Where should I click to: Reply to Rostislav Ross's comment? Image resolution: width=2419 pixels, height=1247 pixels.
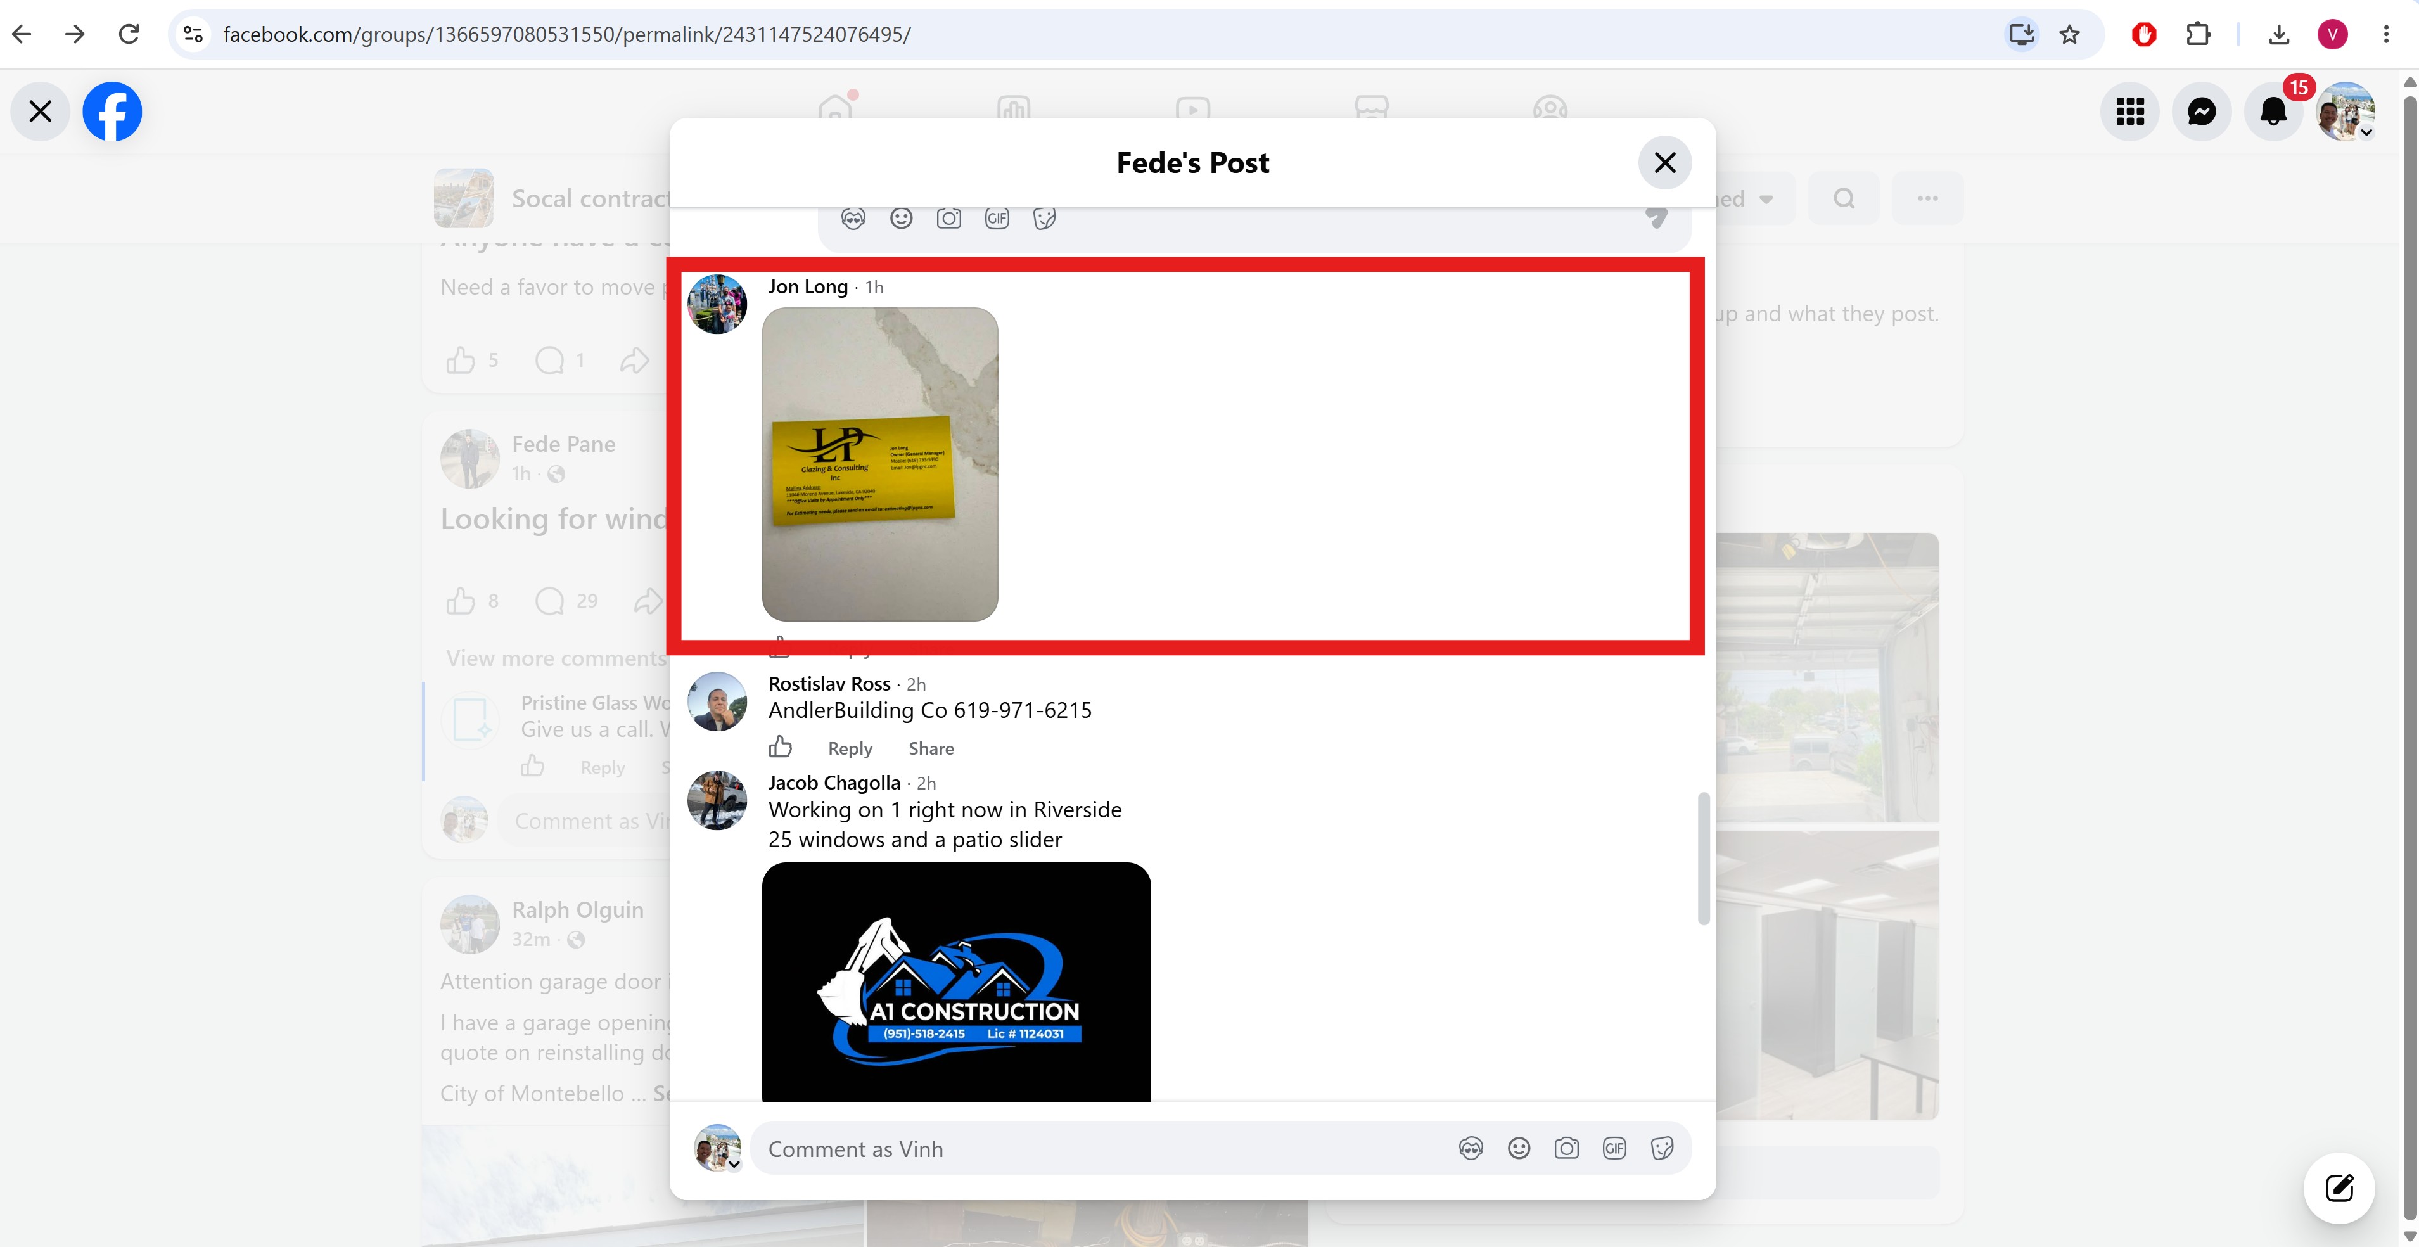[x=850, y=748]
